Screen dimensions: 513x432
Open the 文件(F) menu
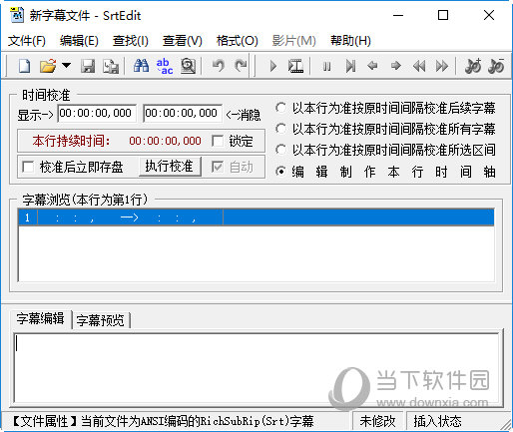[x=27, y=41]
